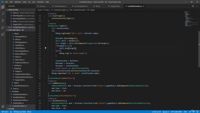Split the editor to the right
This screenshot has height=113, width=200.
click(193, 6)
